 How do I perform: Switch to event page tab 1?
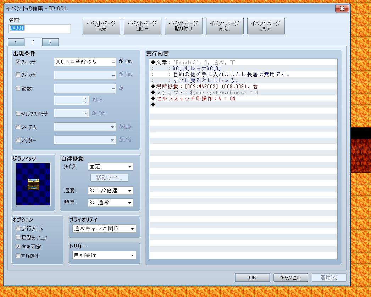16,43
